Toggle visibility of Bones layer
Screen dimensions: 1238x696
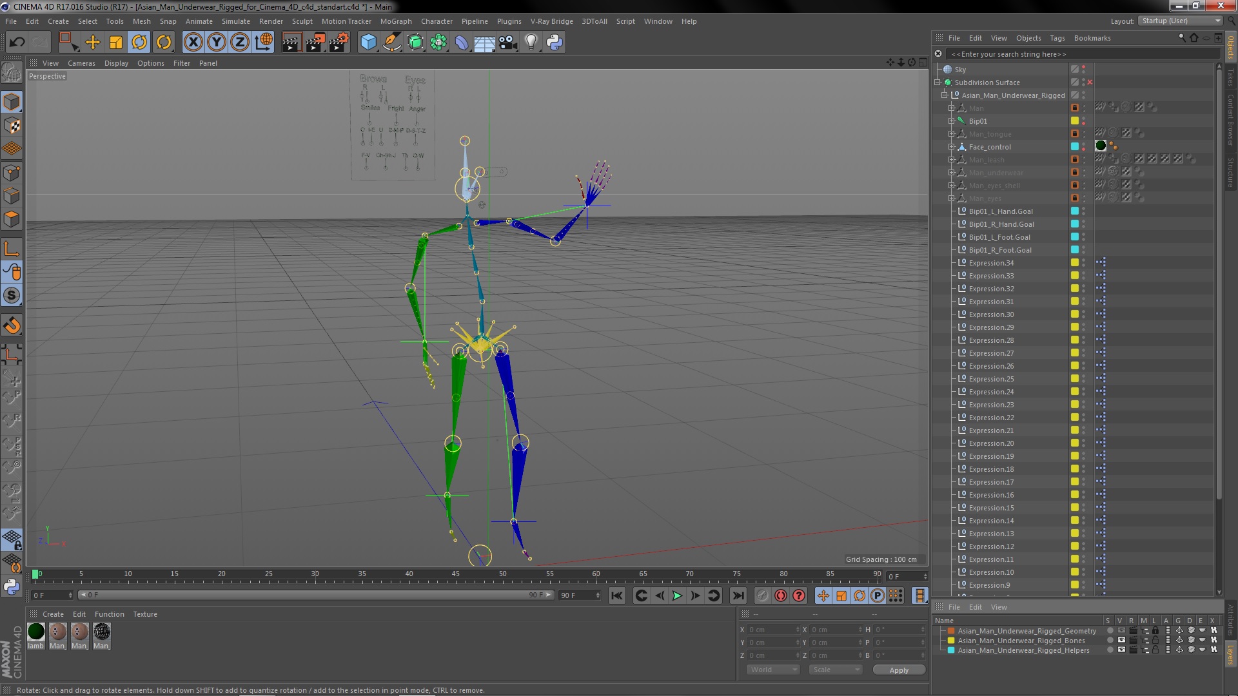point(1121,641)
